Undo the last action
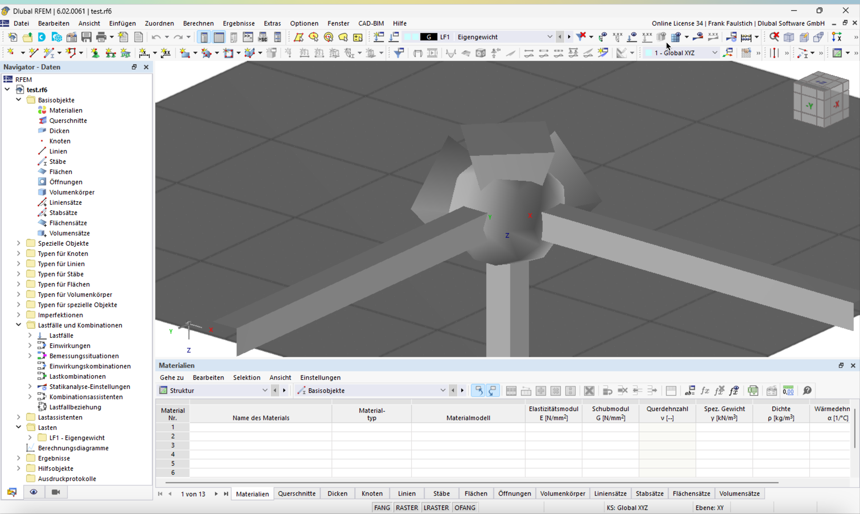Viewport: 860px width, 514px height. (156, 37)
